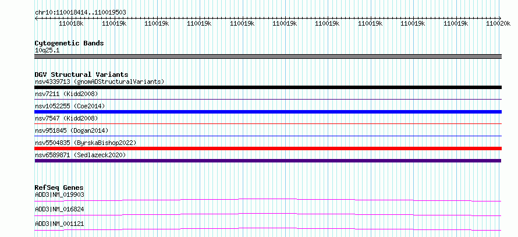Select the thick red nsv5504835 variant bar
This screenshot has width=518, height=237.
(268, 148)
